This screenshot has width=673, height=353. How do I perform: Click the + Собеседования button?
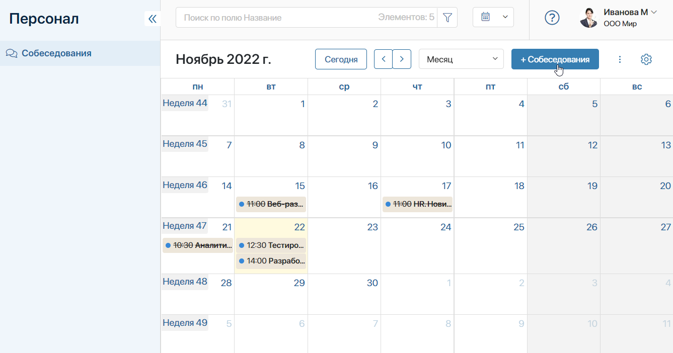[555, 59]
